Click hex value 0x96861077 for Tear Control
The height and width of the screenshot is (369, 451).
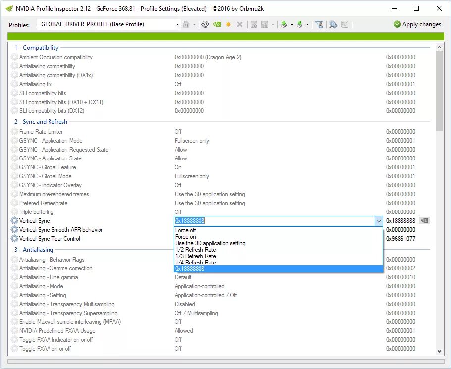tap(401, 239)
